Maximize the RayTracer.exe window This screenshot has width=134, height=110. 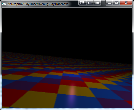[116, 3]
